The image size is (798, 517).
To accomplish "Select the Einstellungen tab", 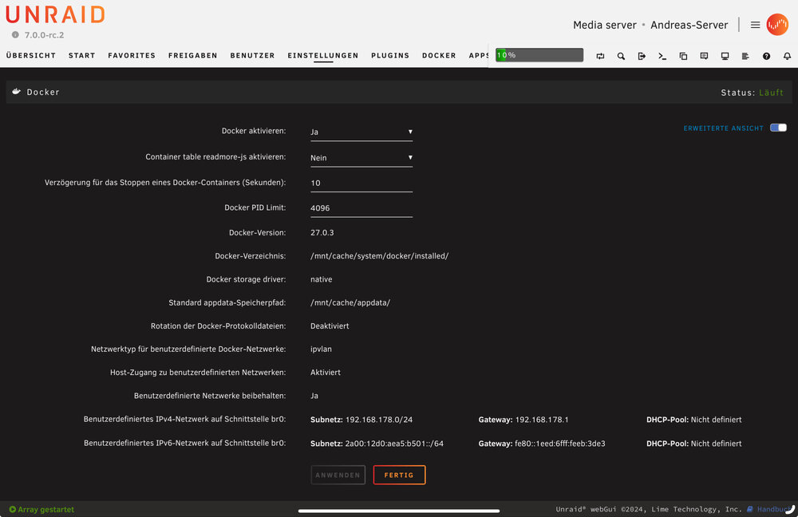I will 323,56.
